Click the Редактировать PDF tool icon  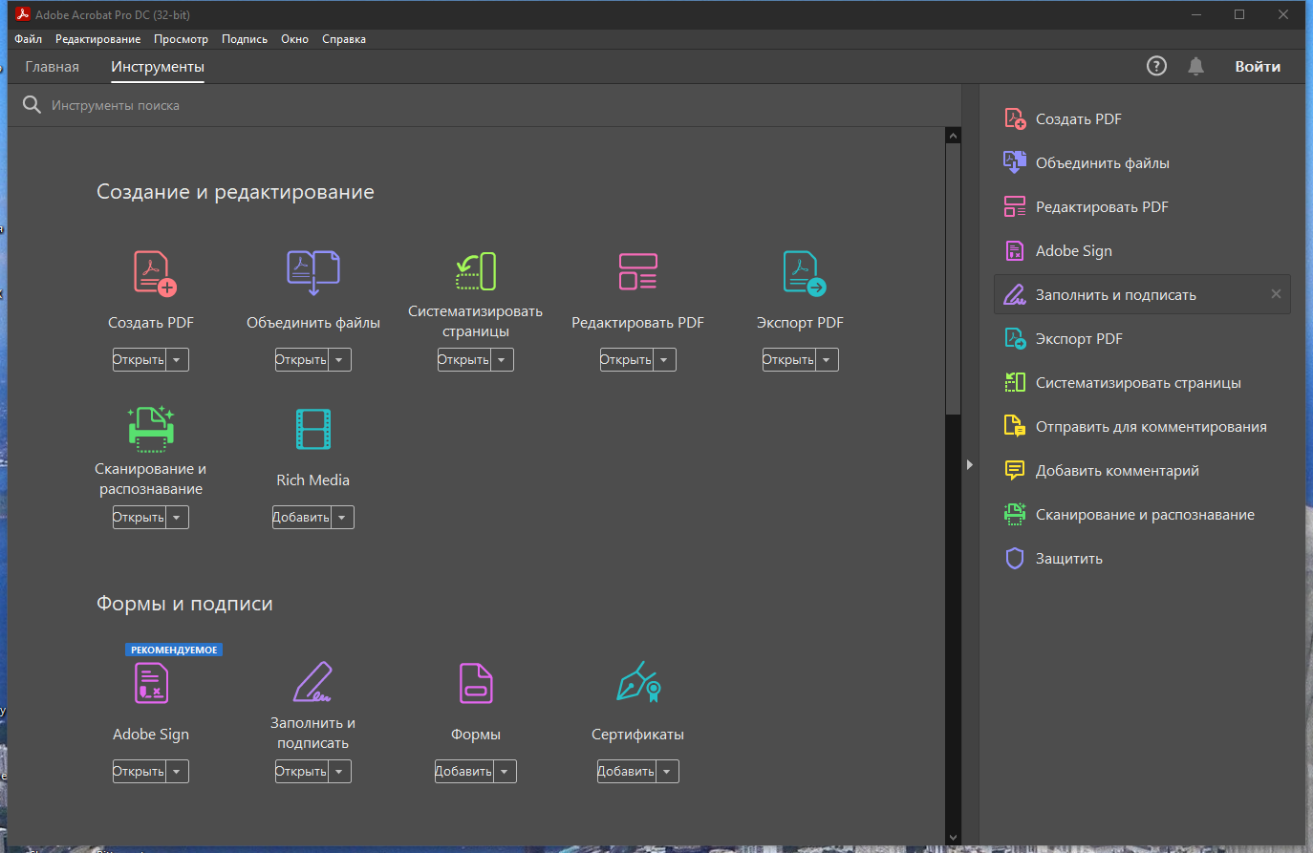[x=637, y=271]
